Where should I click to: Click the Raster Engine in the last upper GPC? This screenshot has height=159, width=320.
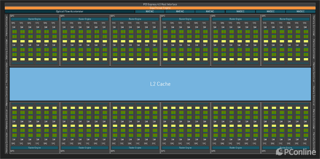286,19
